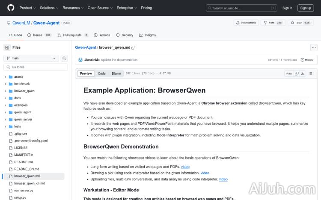
Task: Expand the browser_qwen folder chevron
Action: click(x=5, y=91)
